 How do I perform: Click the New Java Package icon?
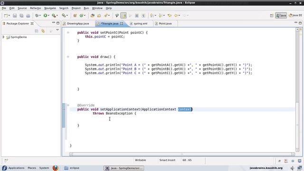pos(75,16)
